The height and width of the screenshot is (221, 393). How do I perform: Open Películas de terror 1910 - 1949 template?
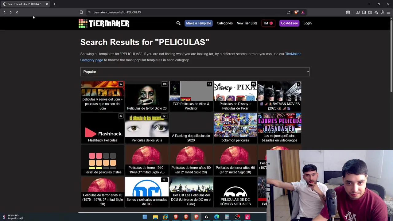coord(147,160)
